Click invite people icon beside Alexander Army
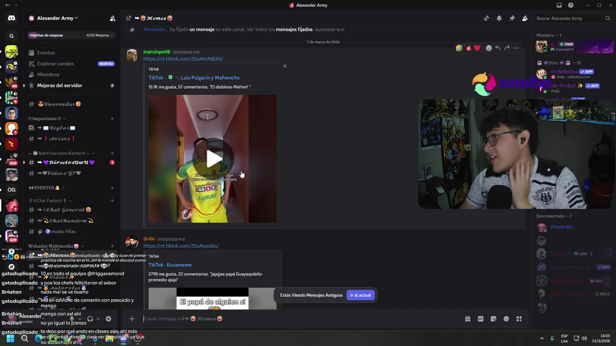The image size is (616, 346). pyautogui.click(x=113, y=18)
